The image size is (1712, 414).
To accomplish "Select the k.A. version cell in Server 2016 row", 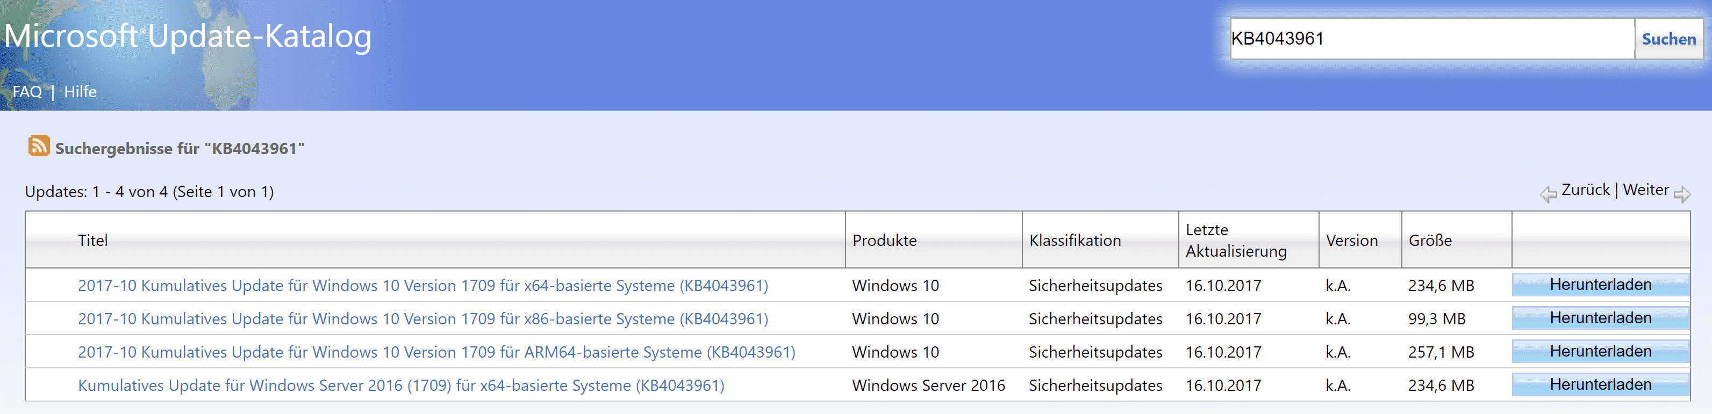I will coord(1337,385).
